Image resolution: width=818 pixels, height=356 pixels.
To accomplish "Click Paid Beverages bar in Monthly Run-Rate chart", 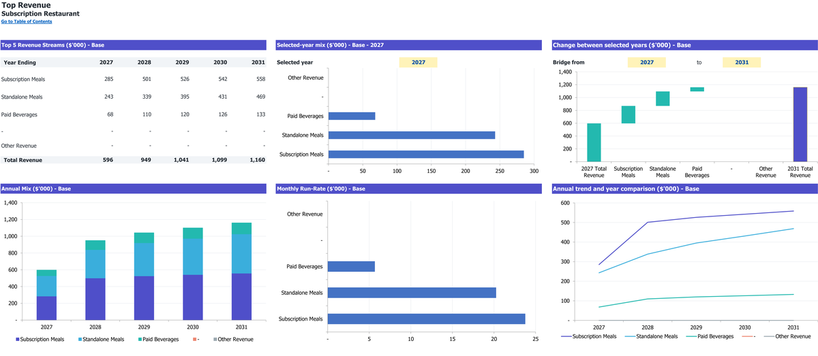I will (351, 266).
